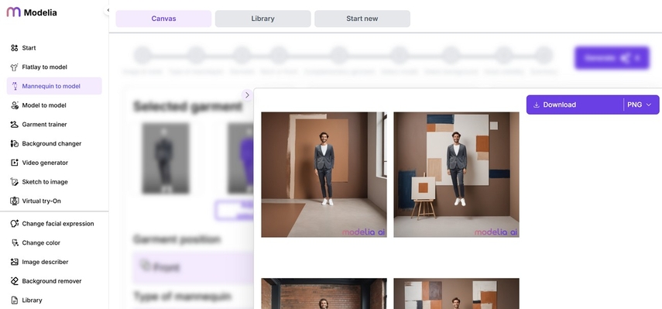Click the Garment trainer icon
This screenshot has width=662, height=309.
click(15, 125)
